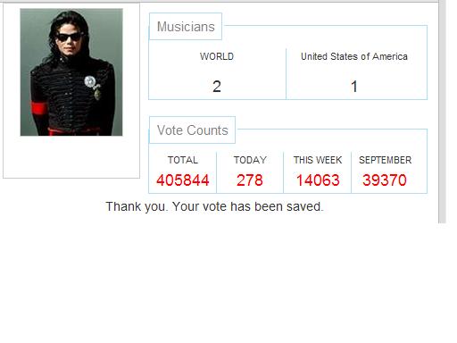Viewport: 457px width, 343px height.
Task: Click the vote saved thank-you message
Action: pos(214,206)
